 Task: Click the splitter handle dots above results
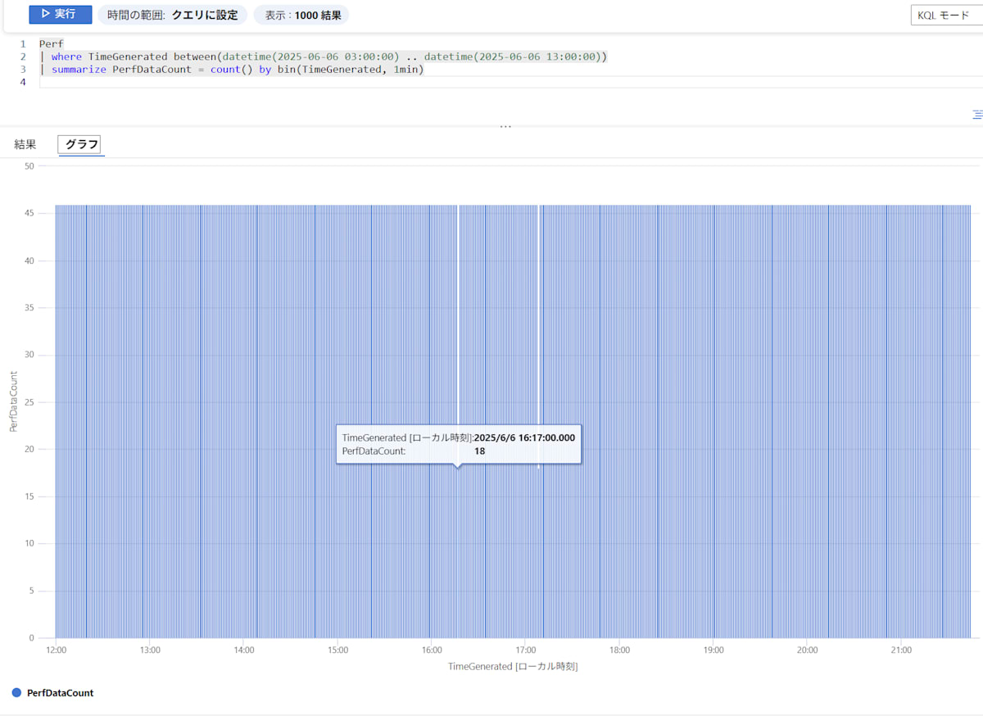coord(505,126)
